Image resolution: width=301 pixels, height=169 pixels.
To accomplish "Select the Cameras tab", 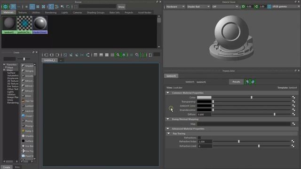I will click(77, 13).
